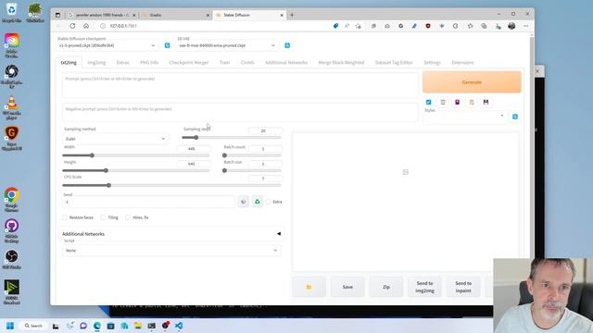Open the PNG Info tab
593x333 pixels.
pyautogui.click(x=149, y=63)
